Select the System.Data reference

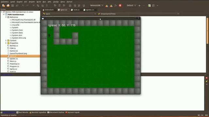[17, 33]
